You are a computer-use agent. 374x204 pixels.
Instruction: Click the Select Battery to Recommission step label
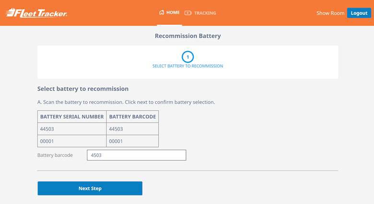point(187,66)
